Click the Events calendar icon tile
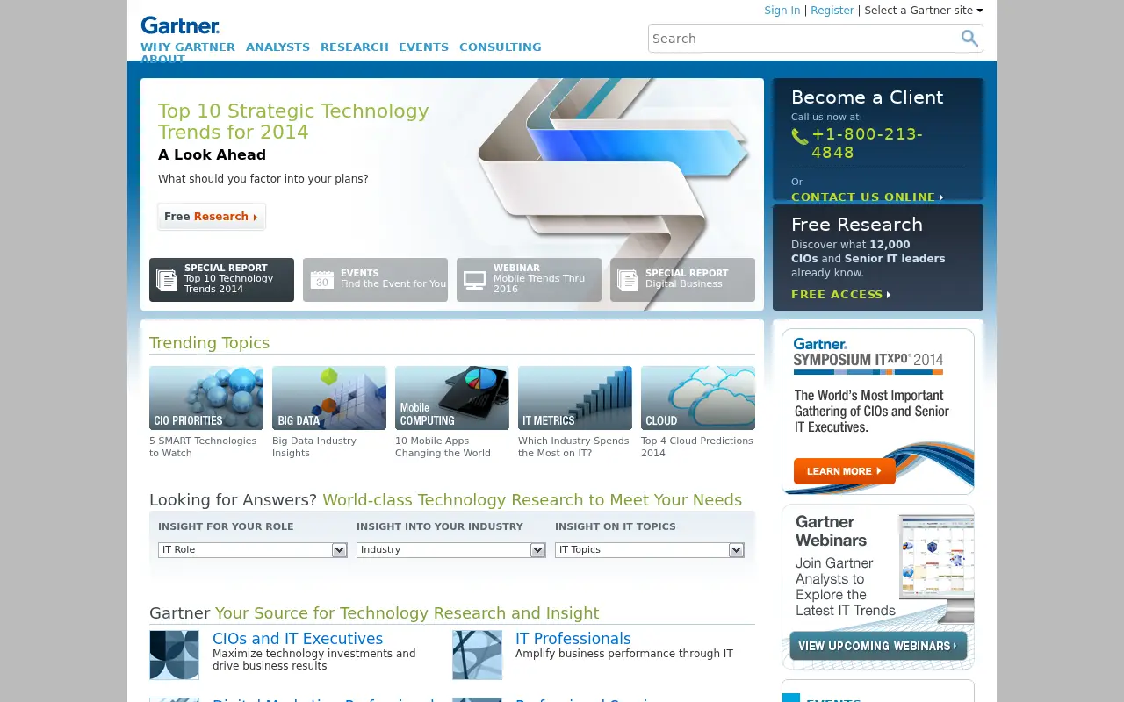 [x=375, y=280]
